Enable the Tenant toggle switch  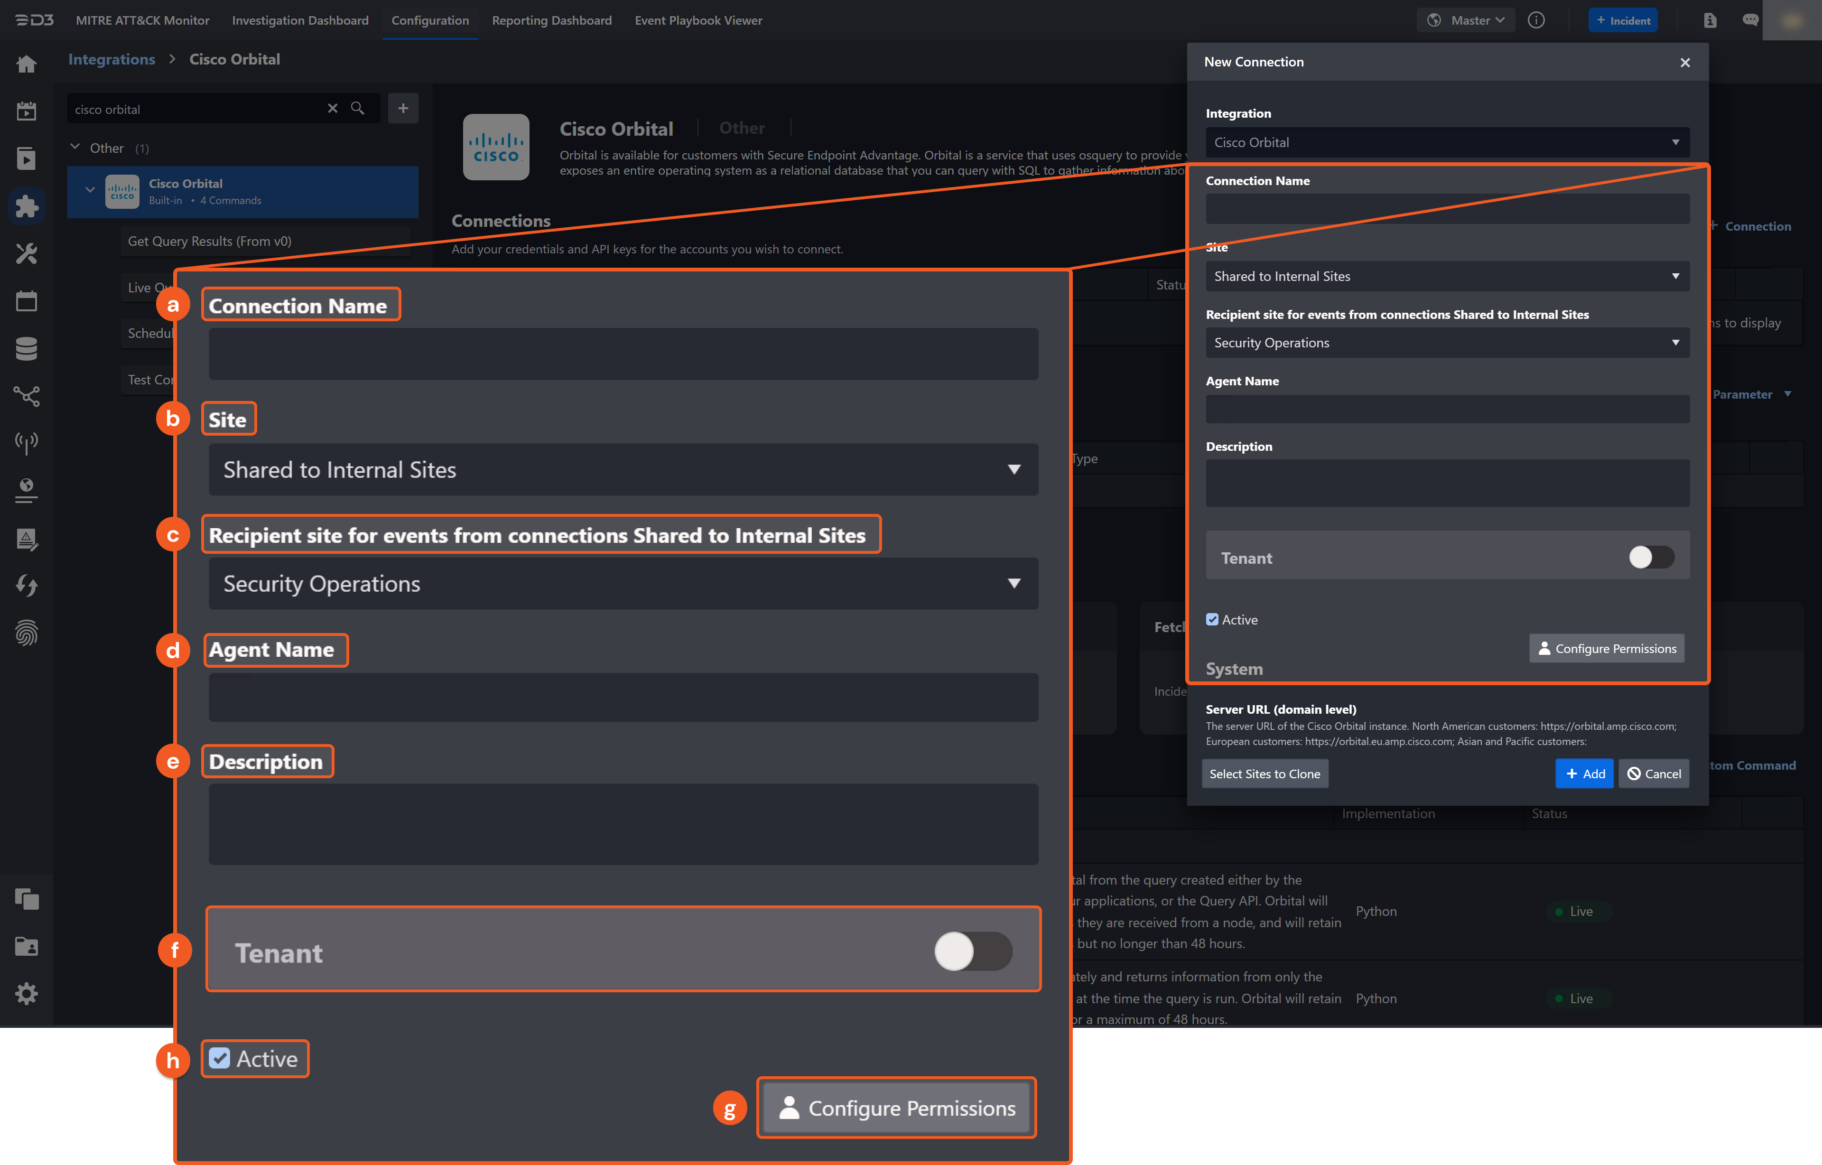pyautogui.click(x=972, y=951)
